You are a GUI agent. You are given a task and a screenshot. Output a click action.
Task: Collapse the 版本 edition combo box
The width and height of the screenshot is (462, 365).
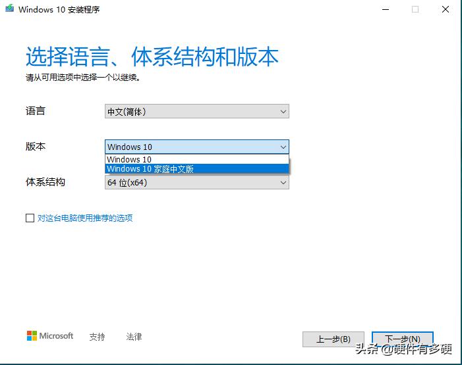pos(197,147)
